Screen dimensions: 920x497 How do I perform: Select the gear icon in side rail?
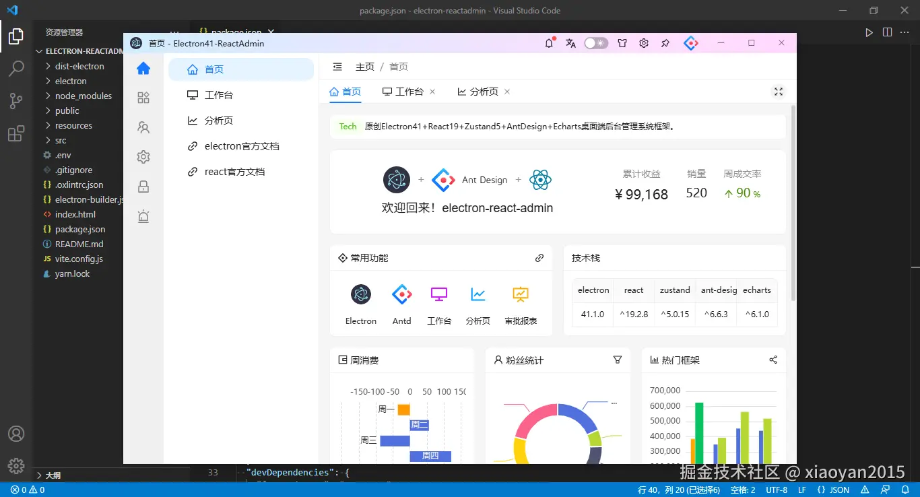(x=143, y=157)
